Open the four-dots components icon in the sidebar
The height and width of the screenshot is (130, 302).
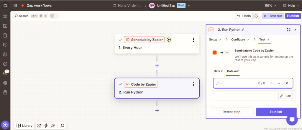tap(5, 16)
